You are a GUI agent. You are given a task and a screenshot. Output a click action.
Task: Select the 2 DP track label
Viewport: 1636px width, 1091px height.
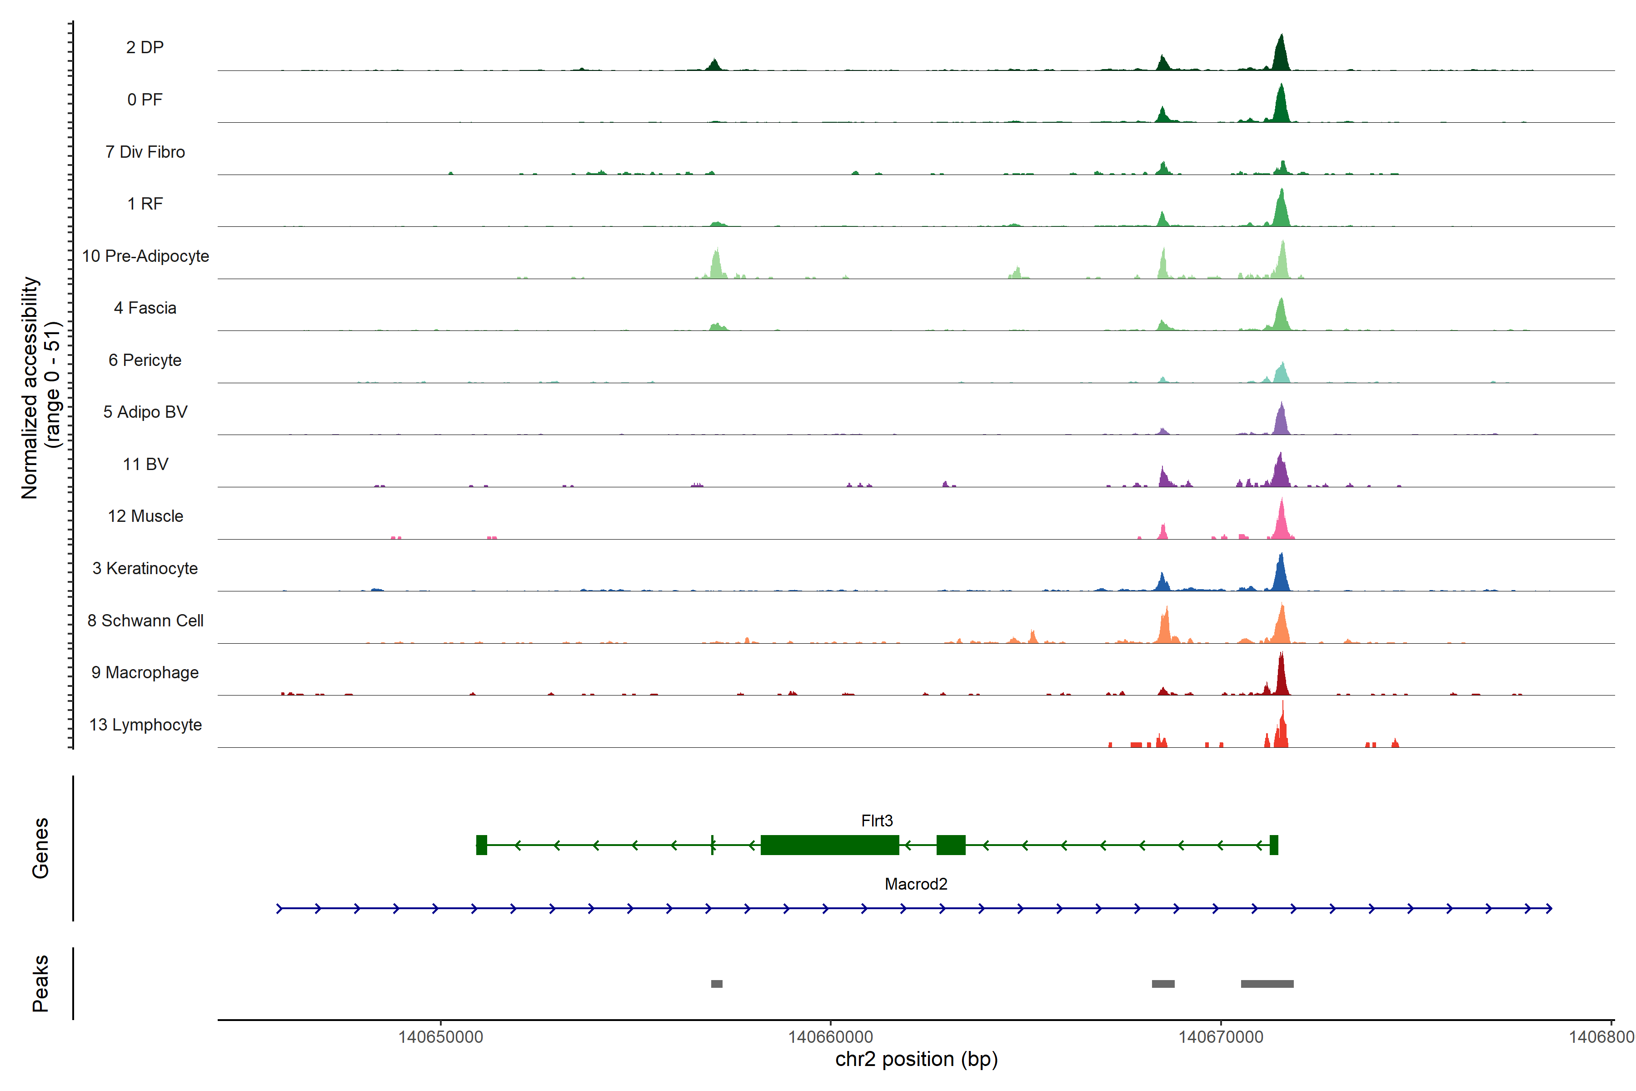coord(145,47)
